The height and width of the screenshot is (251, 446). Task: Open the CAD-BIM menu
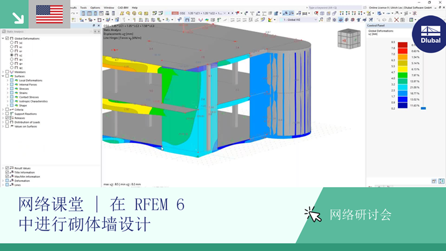coord(123,8)
